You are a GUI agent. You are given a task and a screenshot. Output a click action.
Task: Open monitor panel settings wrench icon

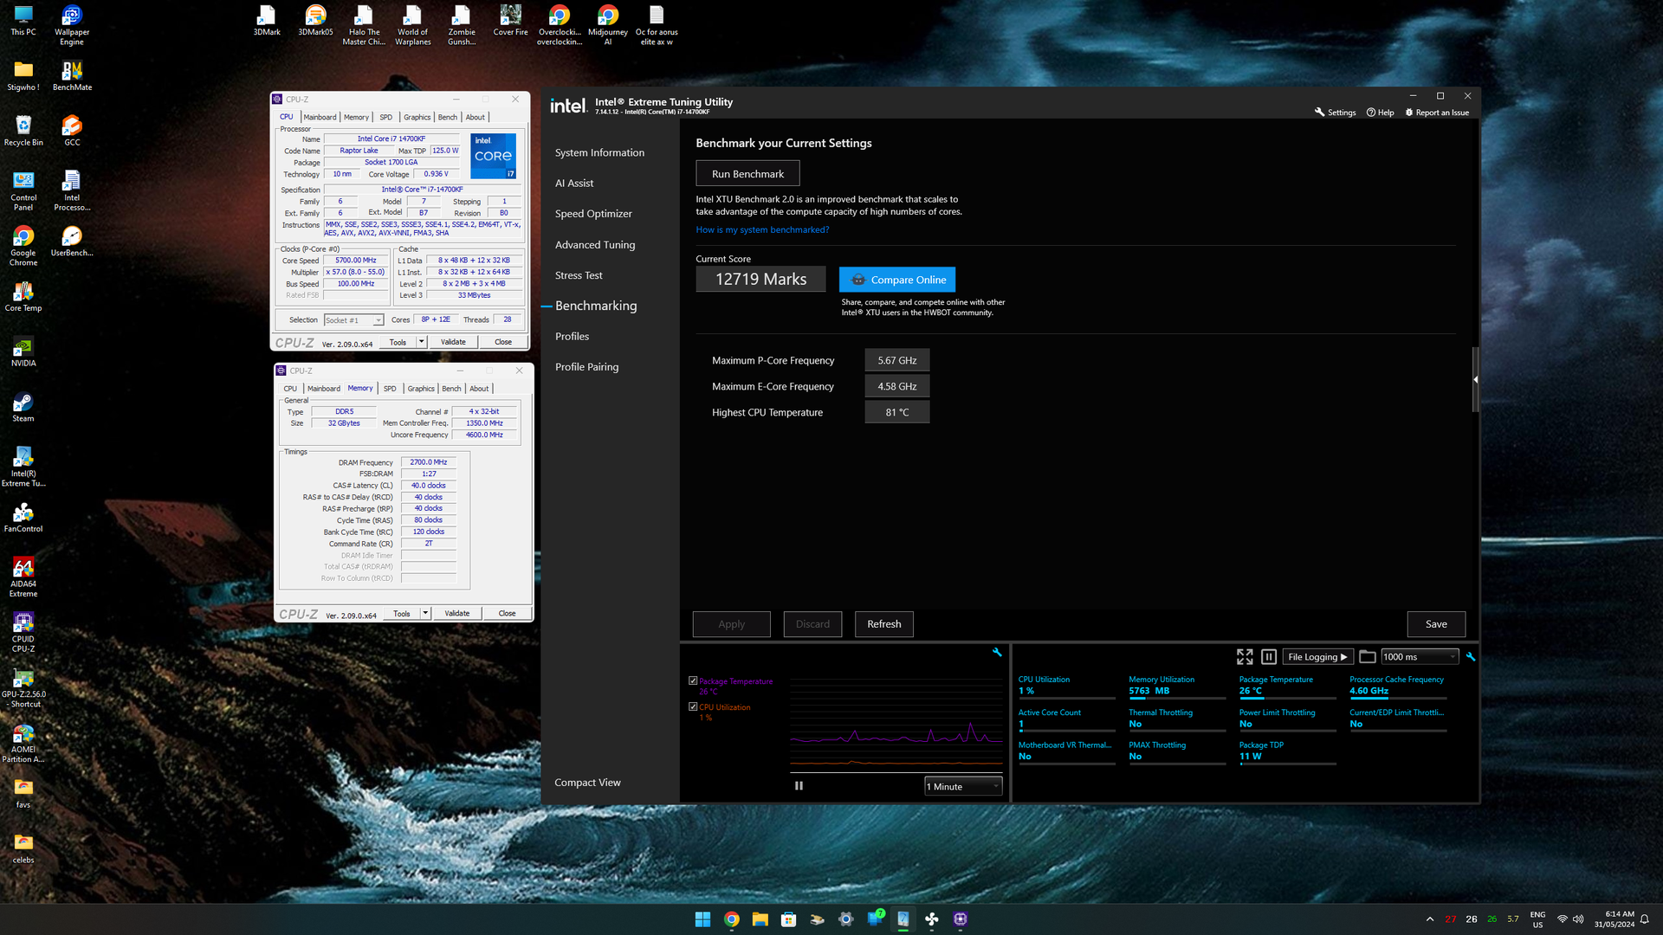[1470, 657]
